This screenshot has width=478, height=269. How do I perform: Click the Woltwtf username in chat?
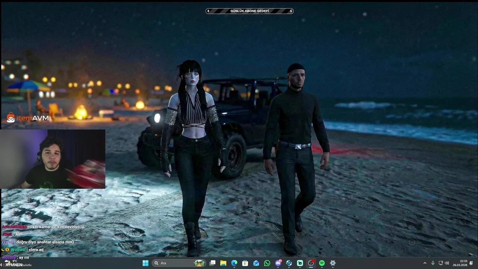[x=18, y=250]
